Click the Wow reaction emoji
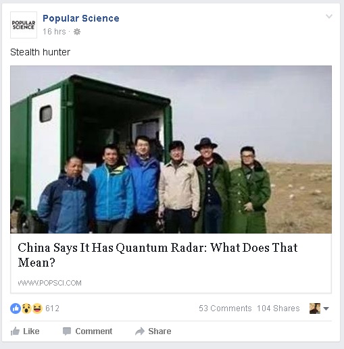344x349 pixels. [26, 308]
